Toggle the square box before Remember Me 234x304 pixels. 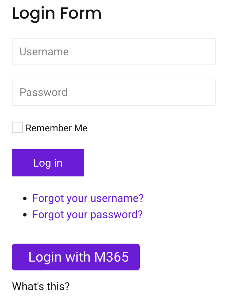[17, 128]
